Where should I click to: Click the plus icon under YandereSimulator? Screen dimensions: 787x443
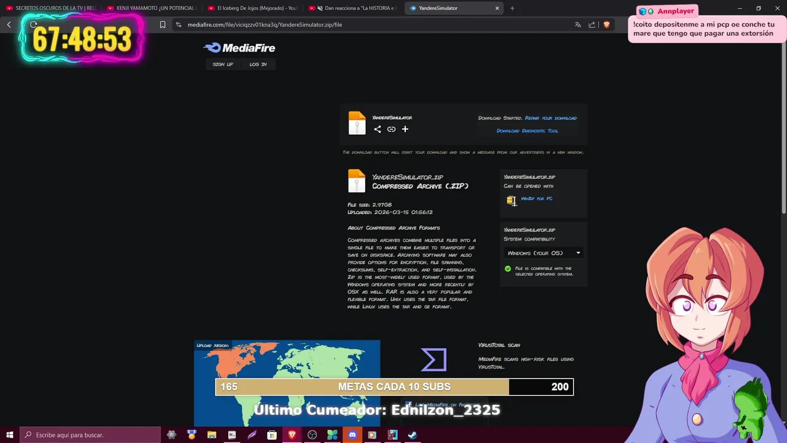(405, 129)
